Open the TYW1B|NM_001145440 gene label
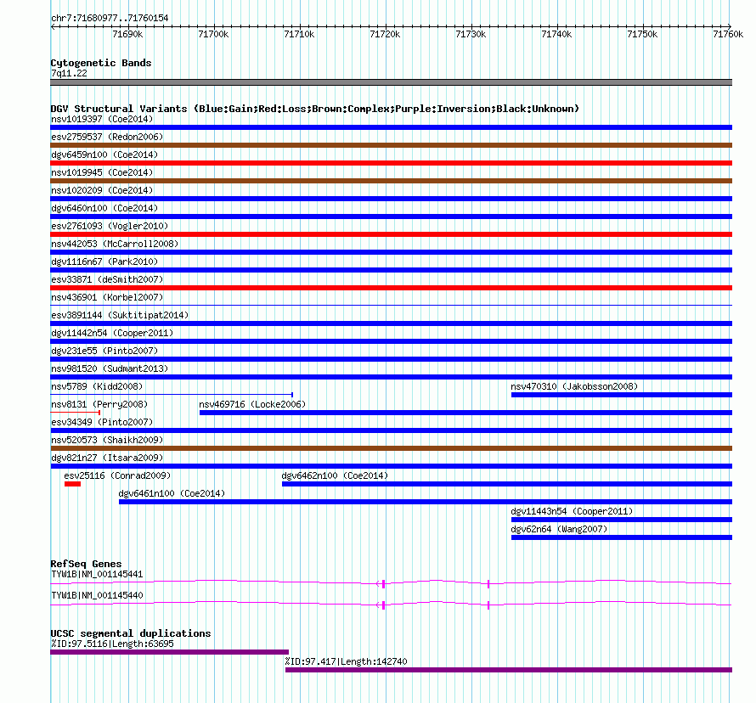The image size is (756, 703). pos(97,595)
